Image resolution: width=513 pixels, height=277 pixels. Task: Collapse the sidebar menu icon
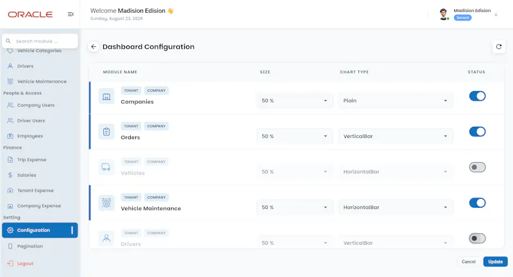coord(71,14)
